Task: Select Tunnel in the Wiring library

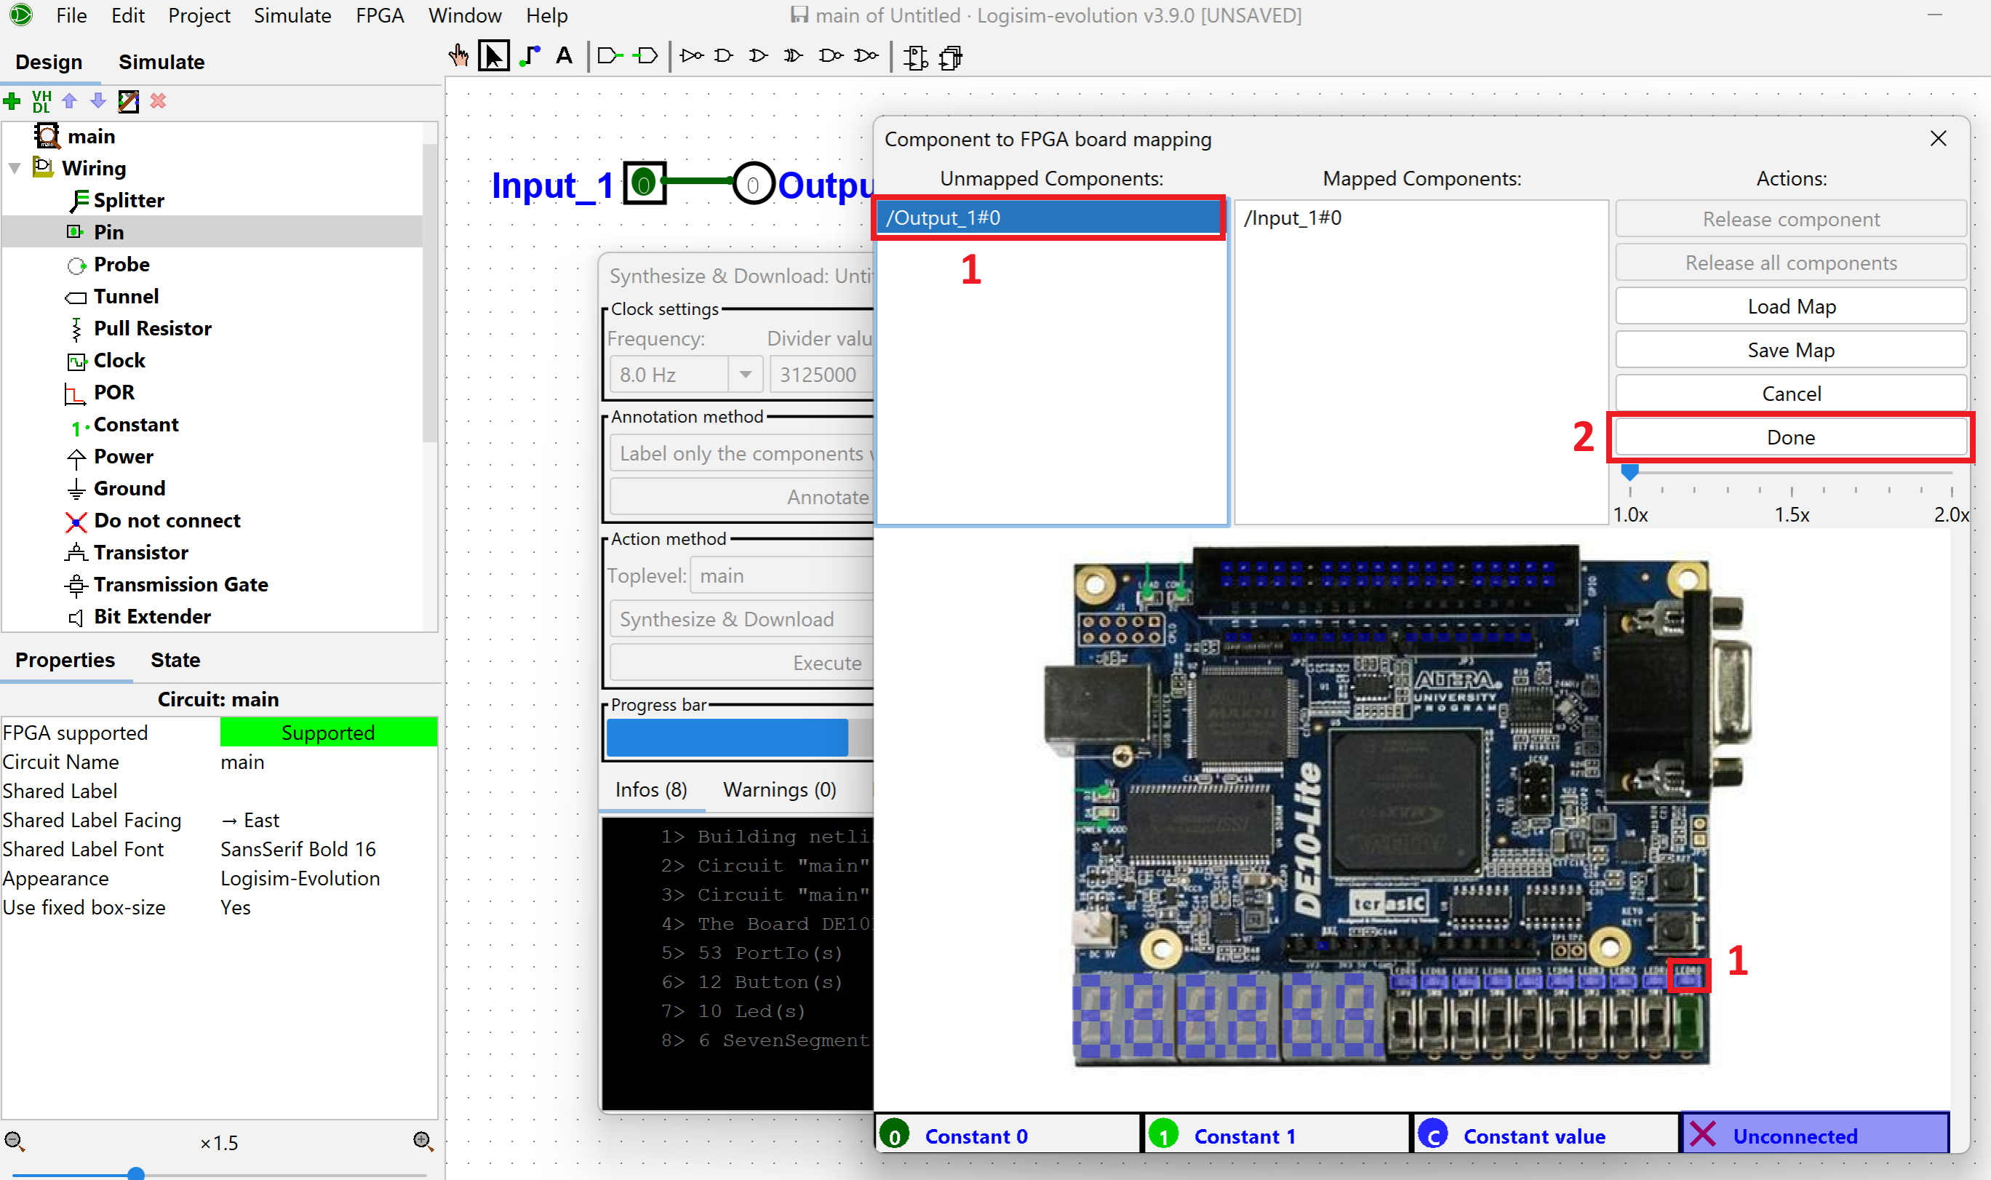Action: click(126, 297)
